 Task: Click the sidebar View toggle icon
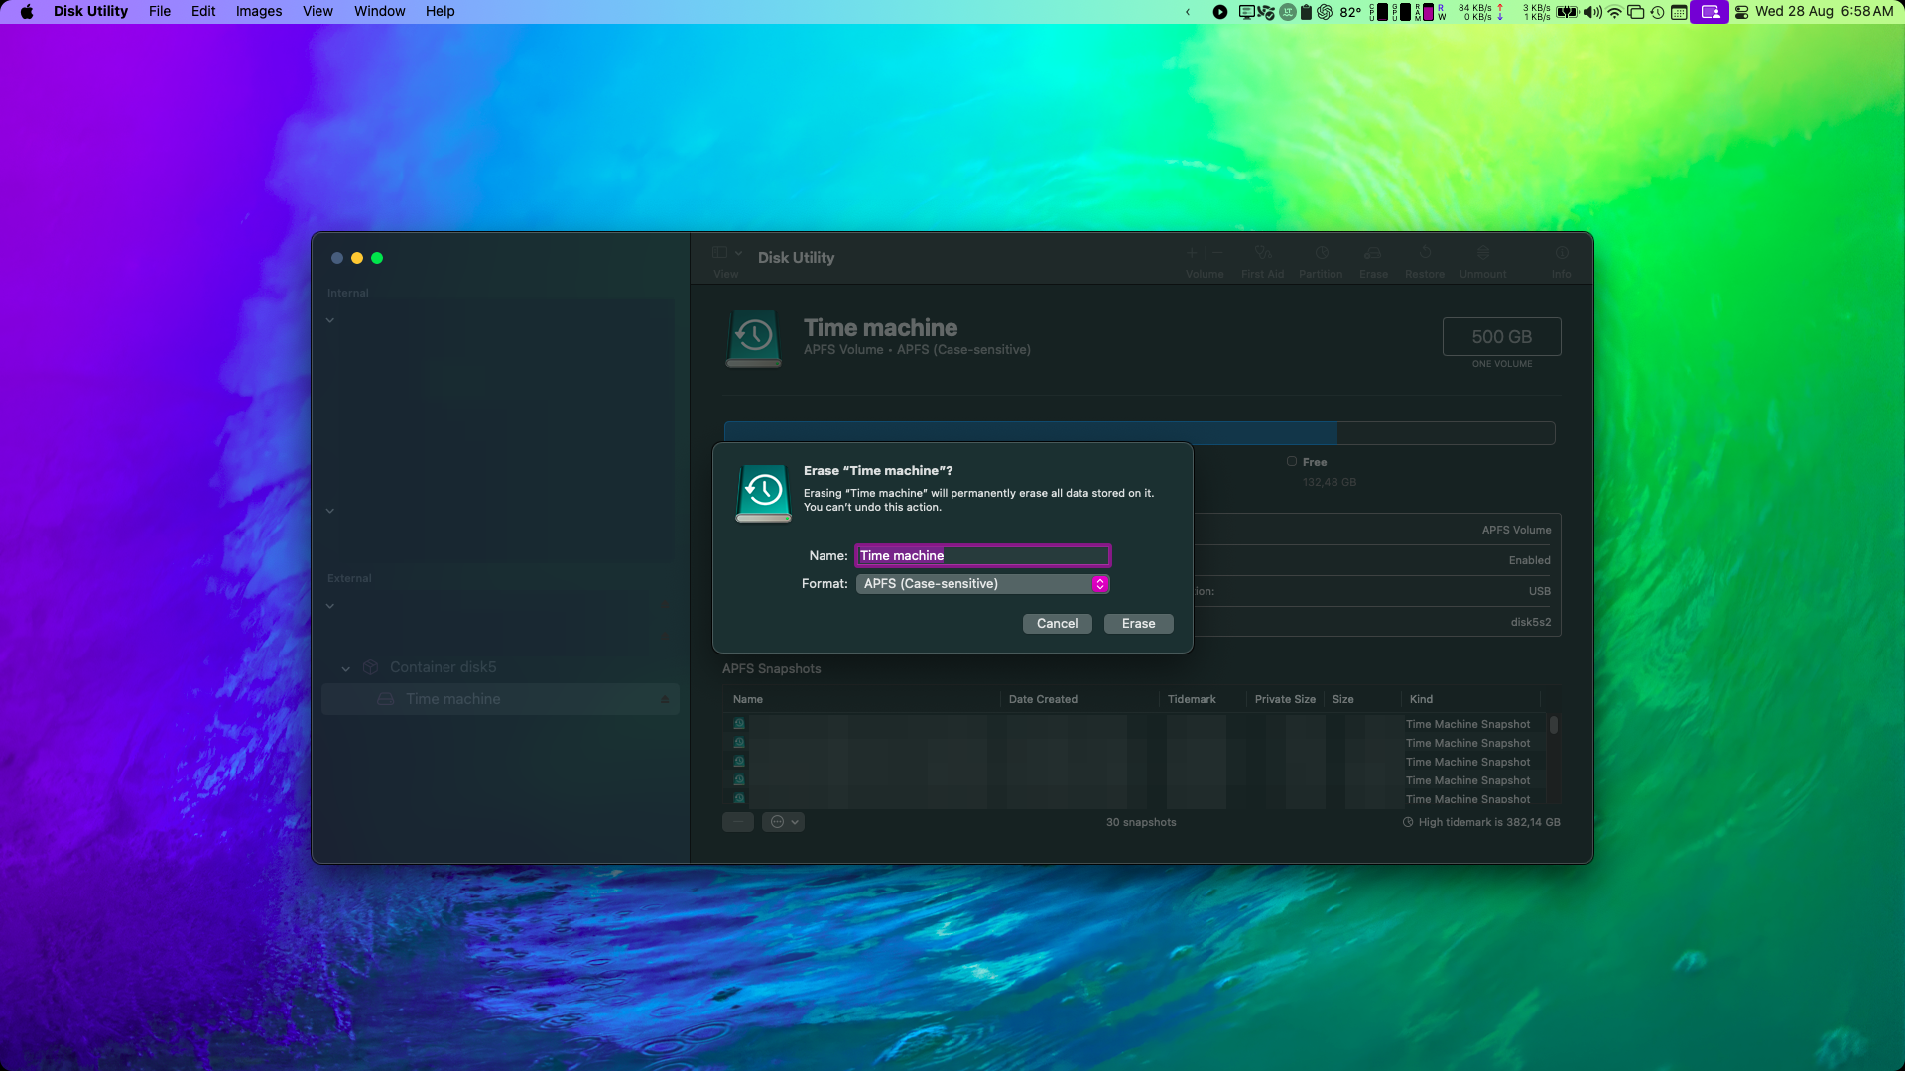[720, 252]
